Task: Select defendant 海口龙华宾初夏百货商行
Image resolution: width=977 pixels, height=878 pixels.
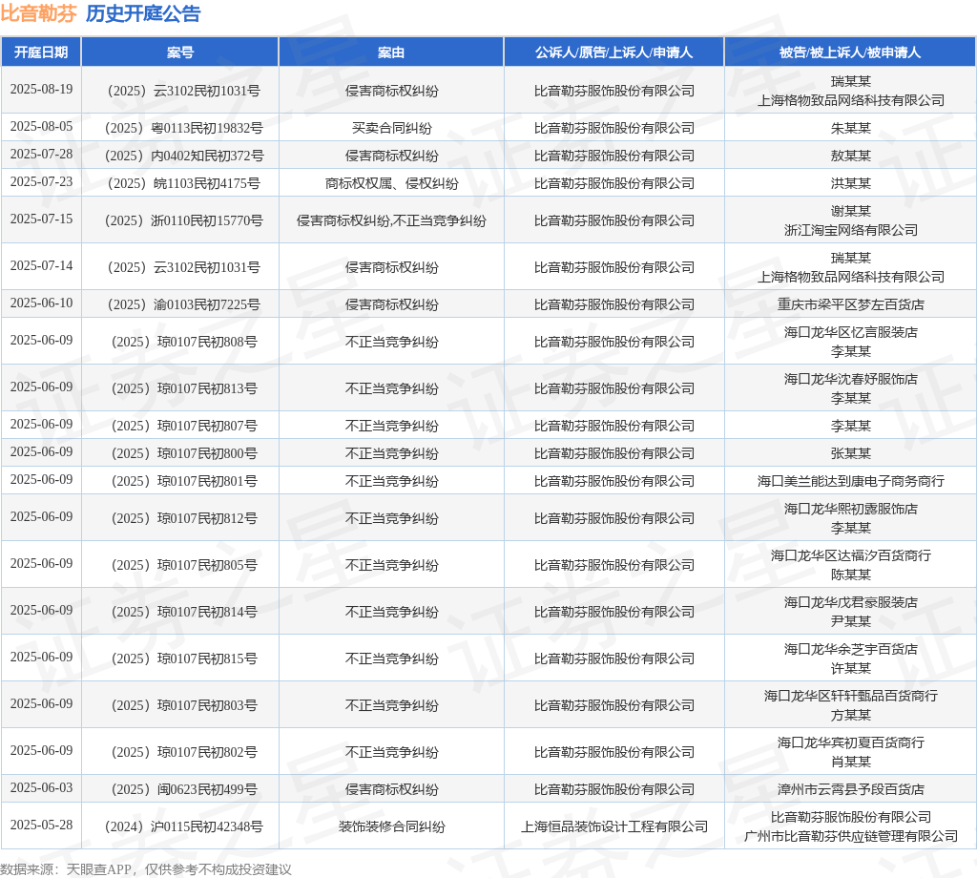Action: click(850, 742)
